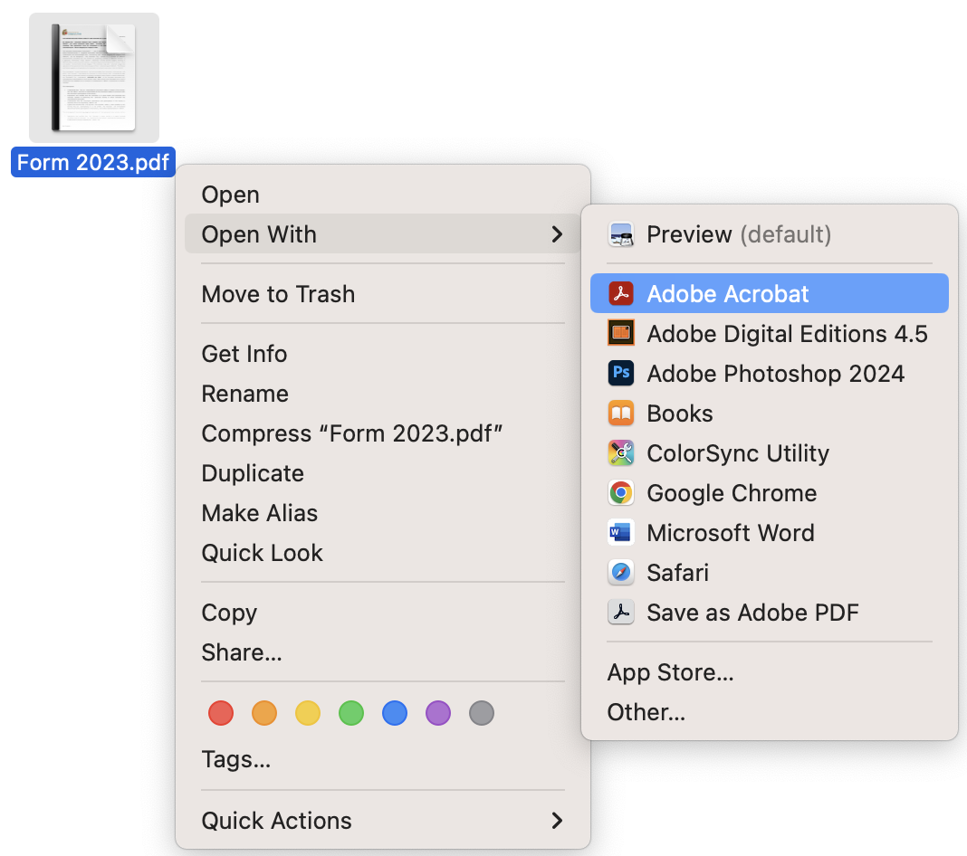The width and height of the screenshot is (967, 856).
Task: Choose Open from the context menu
Action: point(382,195)
